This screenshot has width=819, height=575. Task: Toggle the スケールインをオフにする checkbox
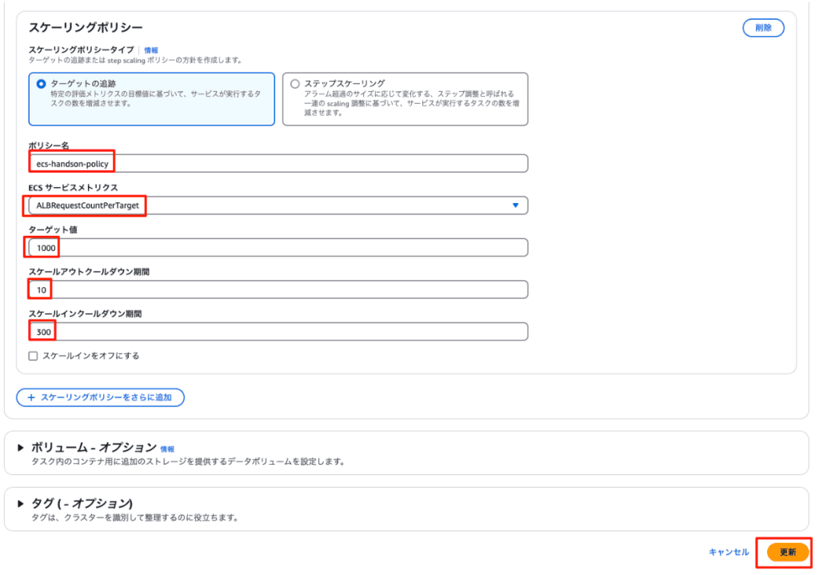point(33,356)
